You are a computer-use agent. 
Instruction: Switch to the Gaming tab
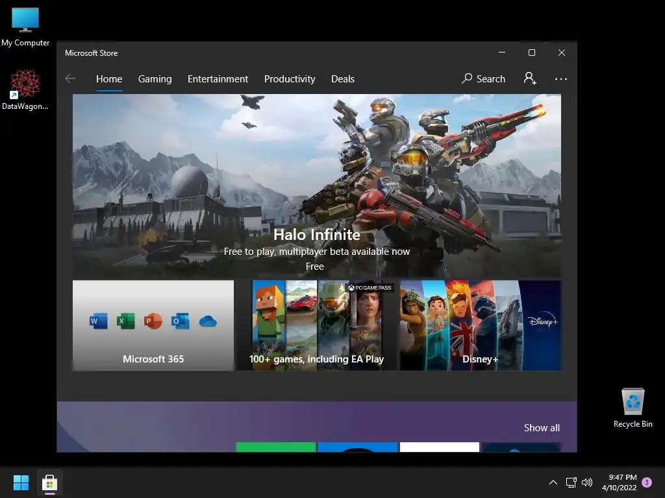click(x=155, y=78)
